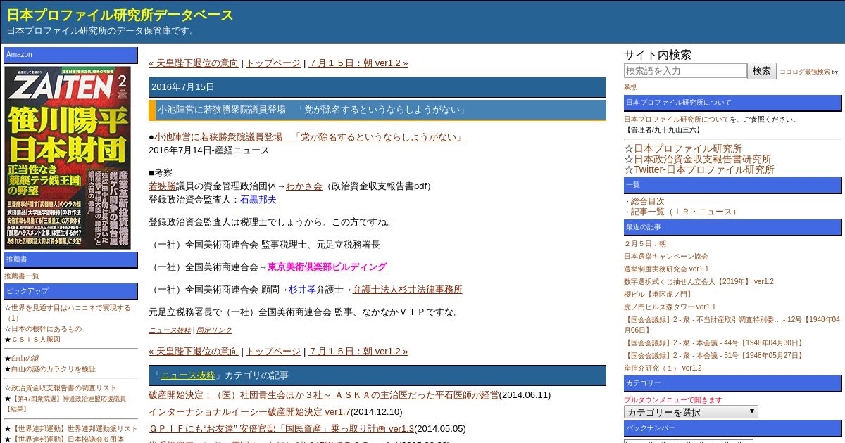The image size is (845, 443).
Task: Open the 白山の謎 link
Action: tap(25, 359)
